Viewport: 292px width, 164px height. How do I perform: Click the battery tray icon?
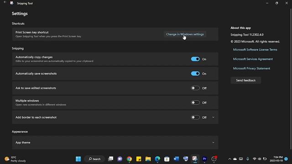[x=265, y=159]
